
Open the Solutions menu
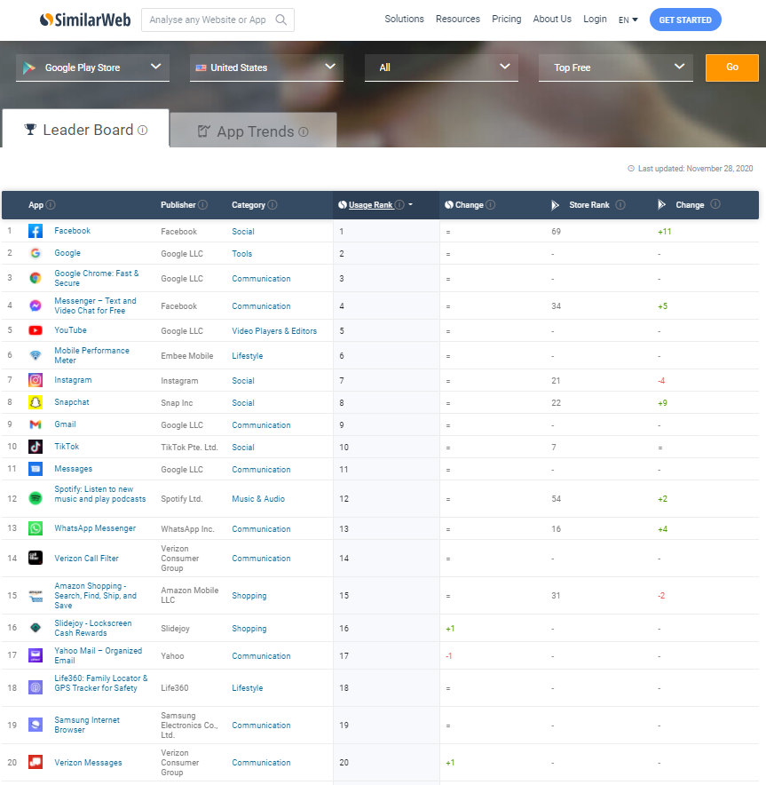pos(404,19)
